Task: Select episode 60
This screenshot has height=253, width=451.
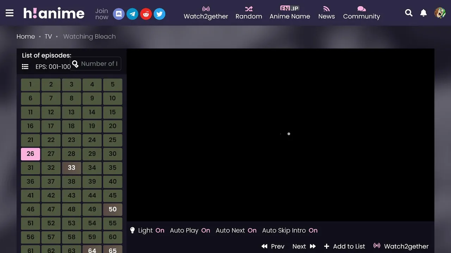Action: tap(113, 237)
